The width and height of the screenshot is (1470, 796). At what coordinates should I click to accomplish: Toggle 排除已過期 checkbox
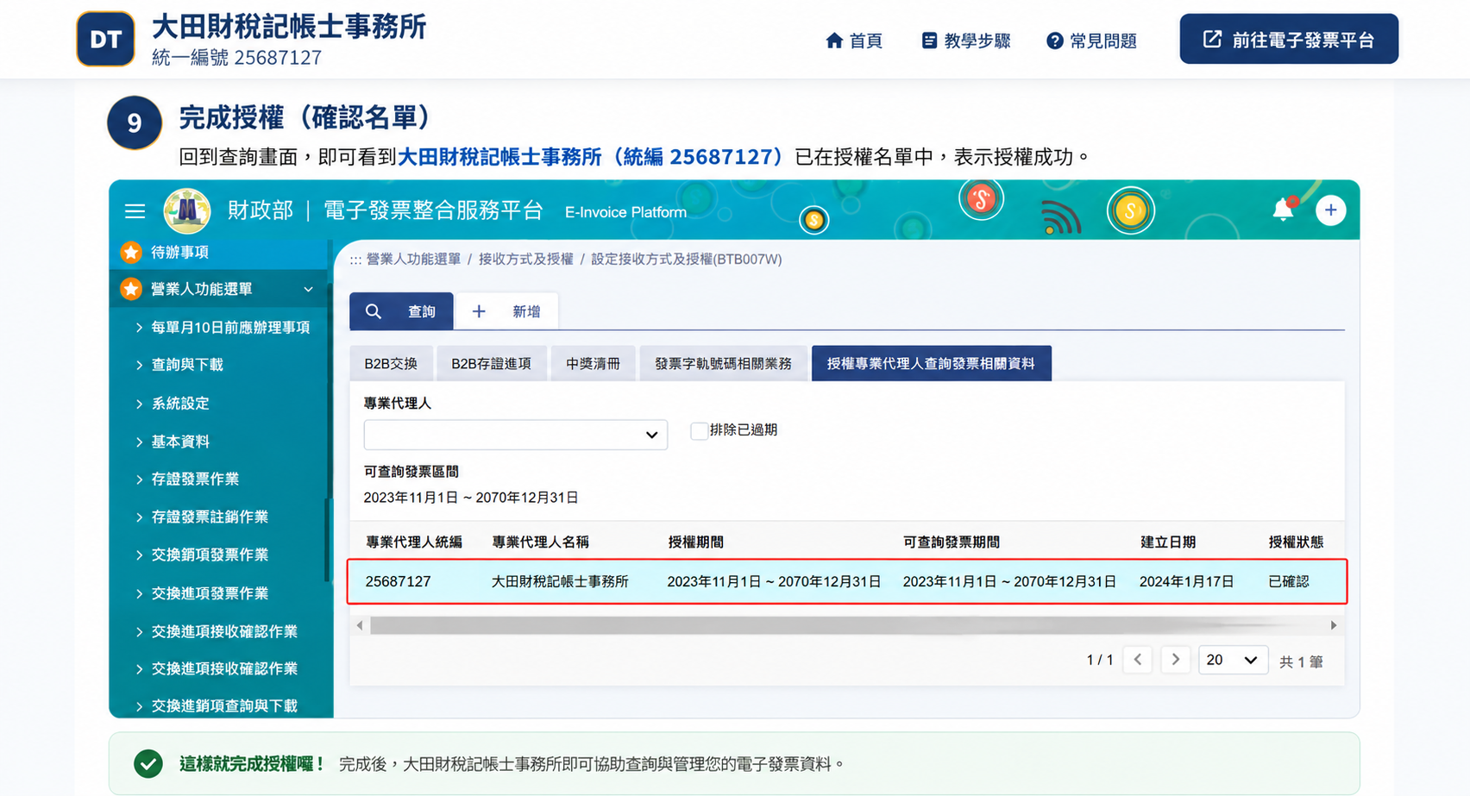pos(699,430)
